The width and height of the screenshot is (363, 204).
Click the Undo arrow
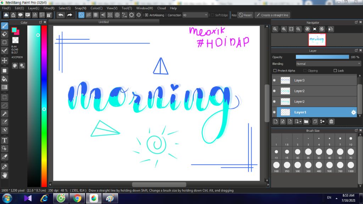[61, 15]
